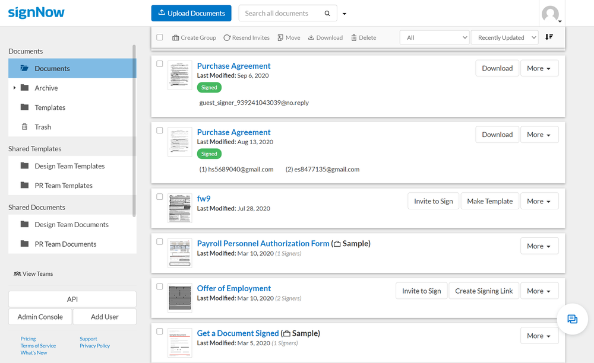This screenshot has height=363, width=594.
Task: Open Design Team Documents folder
Action: click(x=72, y=225)
